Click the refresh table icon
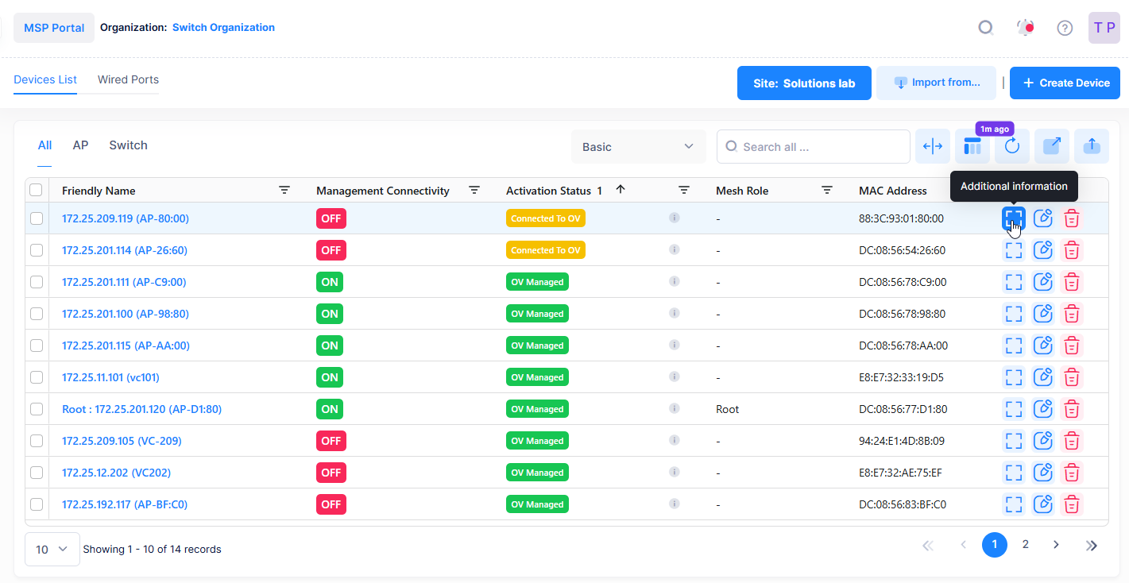 click(x=1011, y=146)
